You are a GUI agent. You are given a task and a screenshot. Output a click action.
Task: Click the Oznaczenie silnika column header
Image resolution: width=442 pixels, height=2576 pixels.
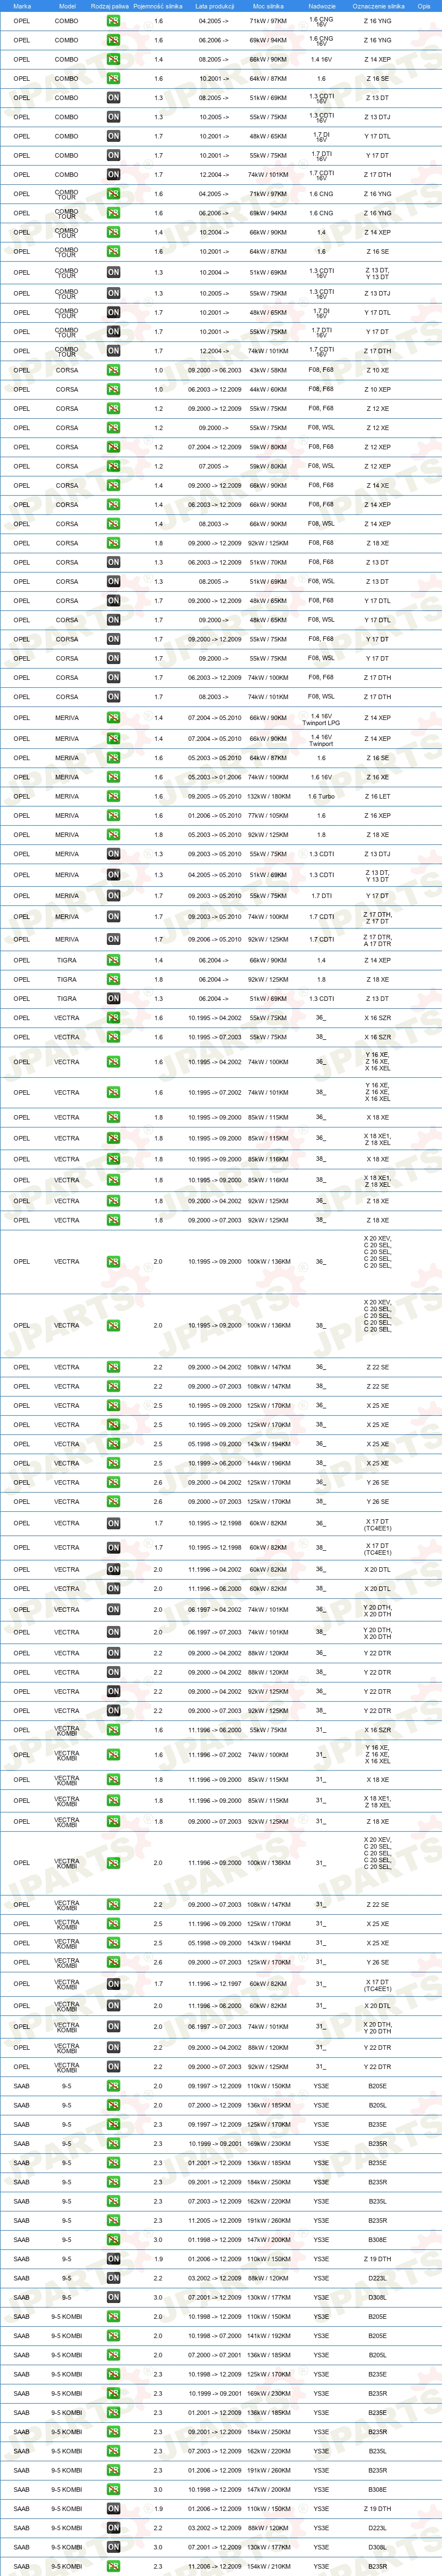coord(378,6)
